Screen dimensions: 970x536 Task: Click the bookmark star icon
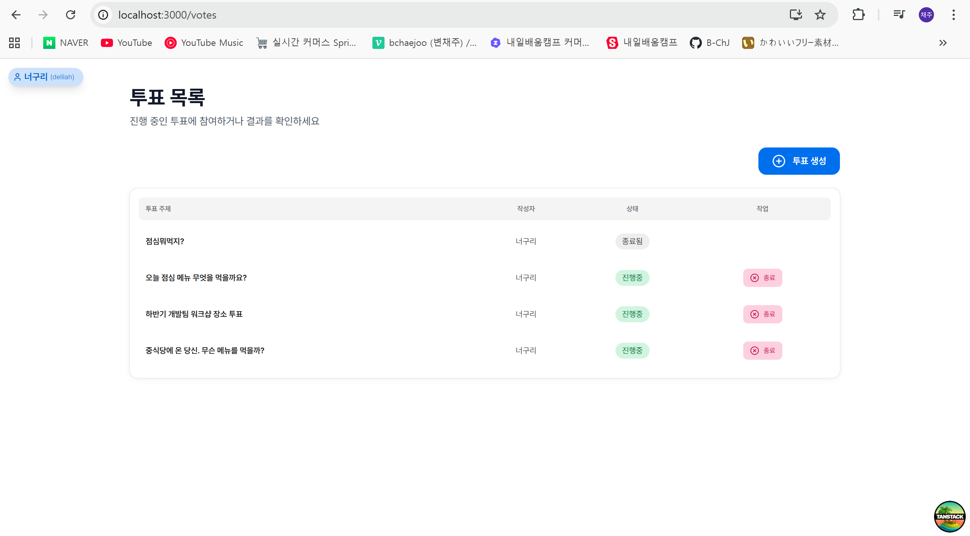820,15
